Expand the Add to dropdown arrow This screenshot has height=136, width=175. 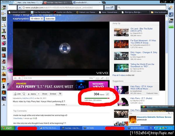pyautogui.click(x=38, y=94)
